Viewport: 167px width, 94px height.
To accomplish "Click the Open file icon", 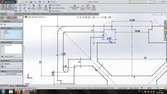I will coord(26,2).
